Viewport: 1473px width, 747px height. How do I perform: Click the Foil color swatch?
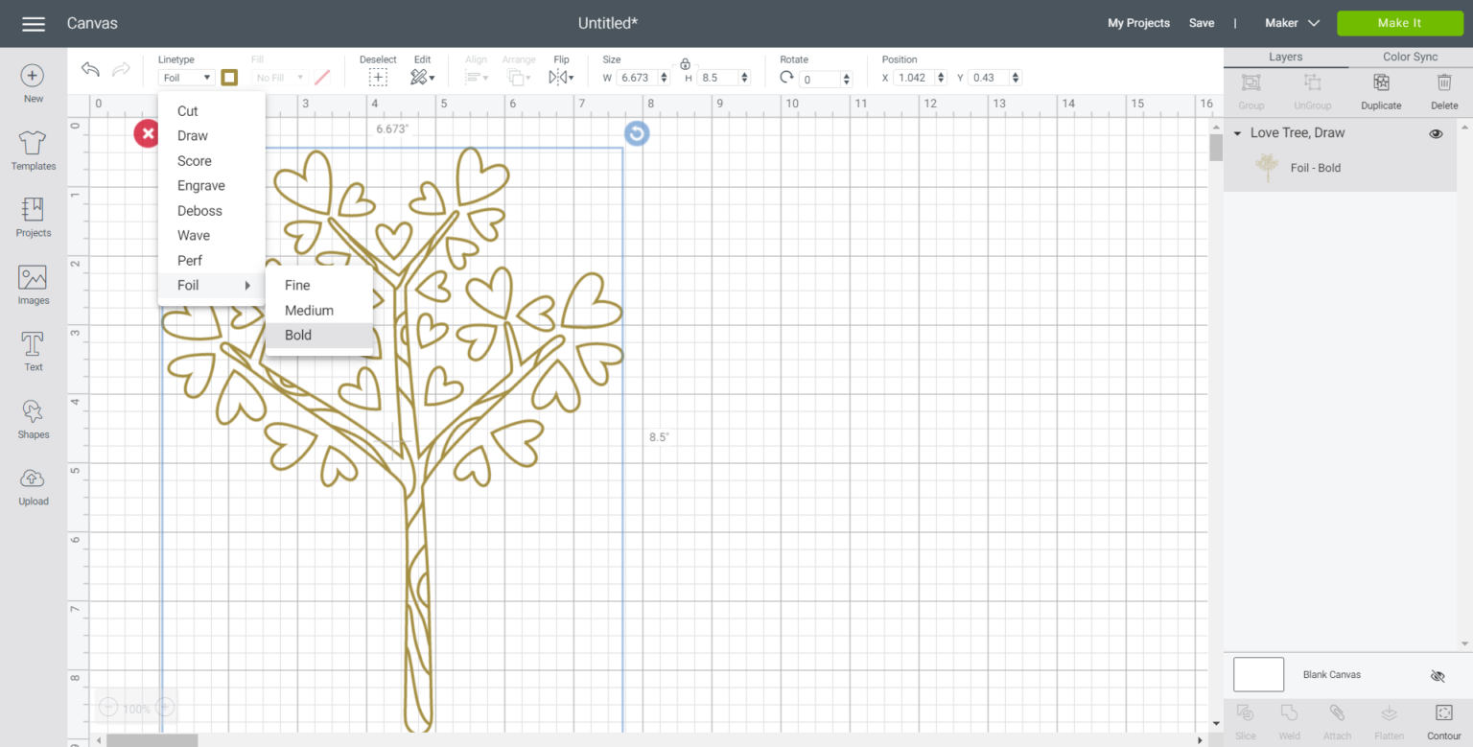[229, 77]
